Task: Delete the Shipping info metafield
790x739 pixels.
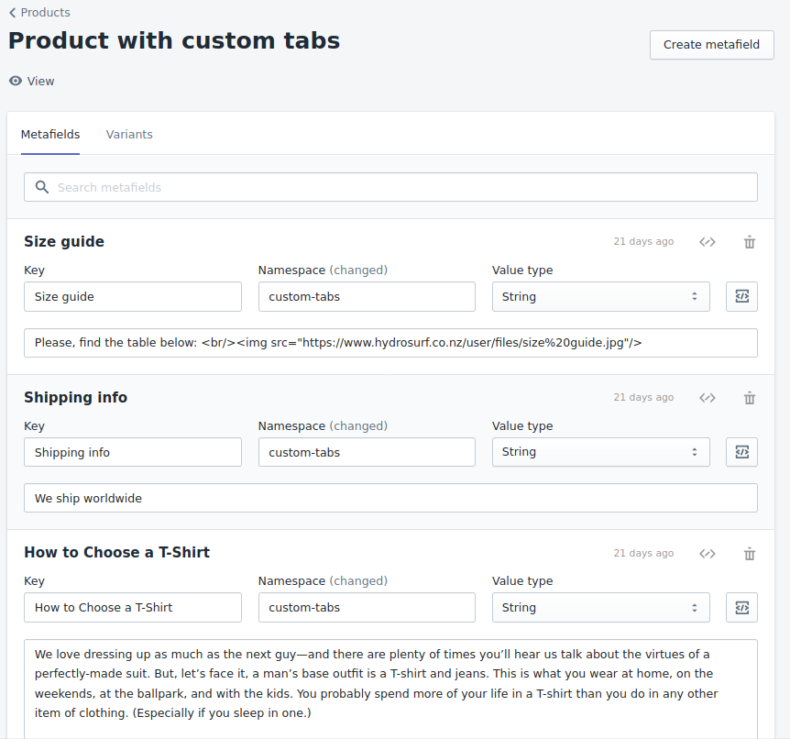Action: coord(750,398)
